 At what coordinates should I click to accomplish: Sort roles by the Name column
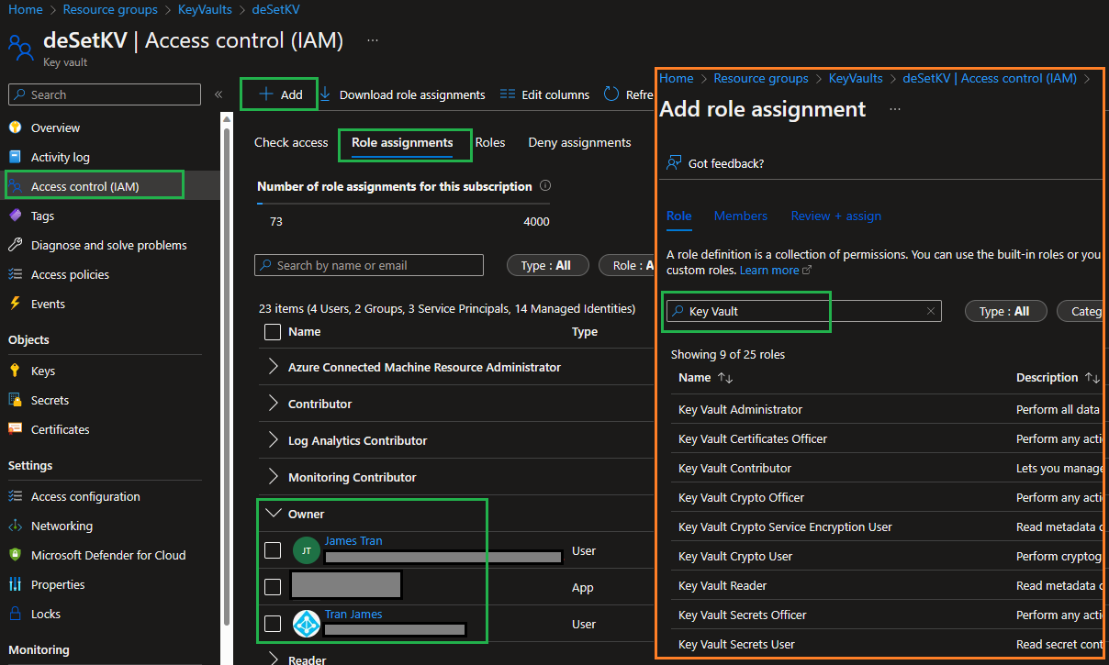coord(705,377)
